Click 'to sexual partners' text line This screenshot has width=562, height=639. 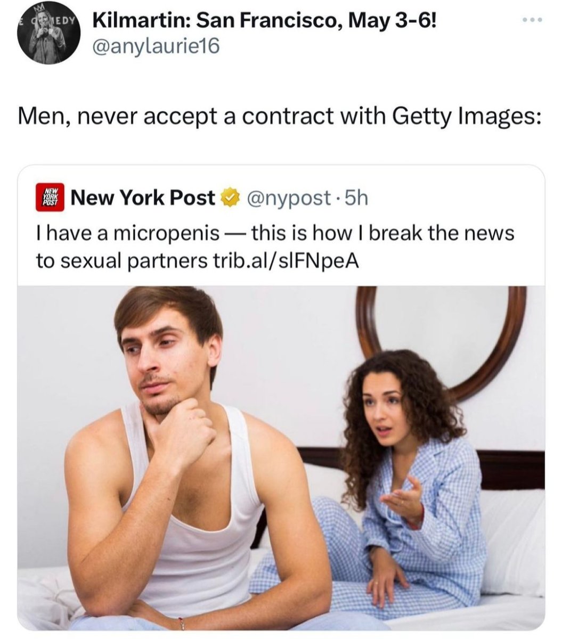(118, 261)
